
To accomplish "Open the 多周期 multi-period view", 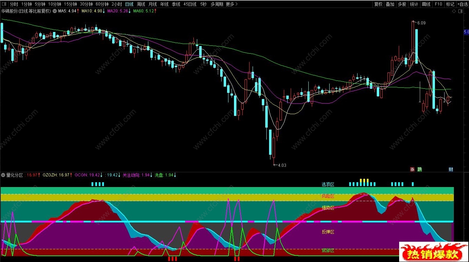I will coord(217,4).
